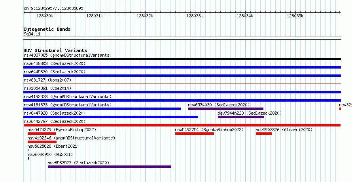
Task: Open the nsv5474279 (ByrskaBishop2022) label
Action: pos(62,130)
